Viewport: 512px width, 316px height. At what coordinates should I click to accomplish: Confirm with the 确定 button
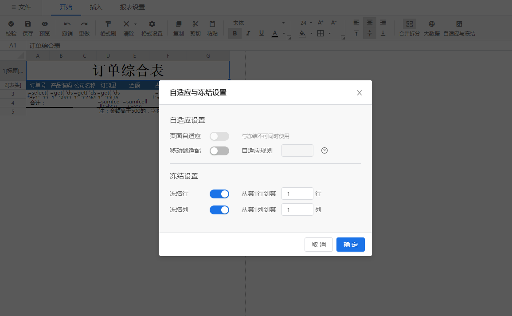(x=351, y=245)
